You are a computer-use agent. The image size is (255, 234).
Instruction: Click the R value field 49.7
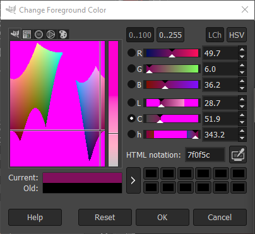(x=220, y=53)
